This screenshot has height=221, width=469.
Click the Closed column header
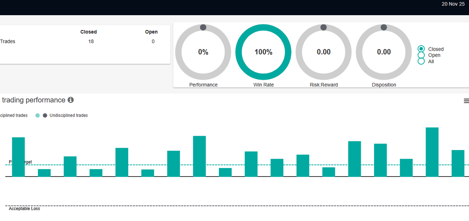click(x=89, y=32)
